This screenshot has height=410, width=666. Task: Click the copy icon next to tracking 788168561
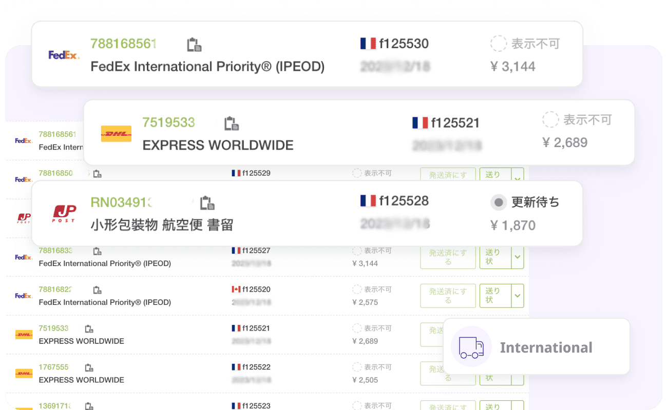pos(195,44)
